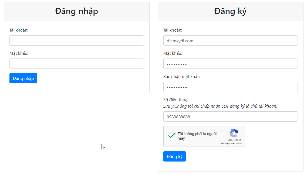The width and height of the screenshot is (307, 175).
Task: Click the 'Số điện thoại' label
Action: tap(176, 100)
